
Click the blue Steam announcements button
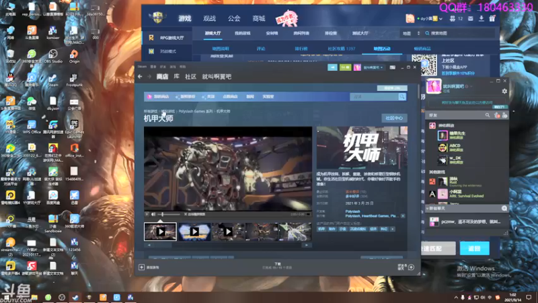coord(332,67)
